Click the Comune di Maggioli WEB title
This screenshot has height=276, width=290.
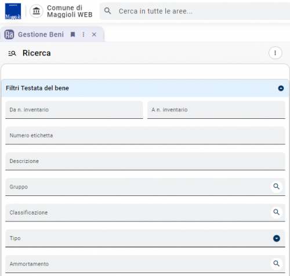(x=70, y=11)
